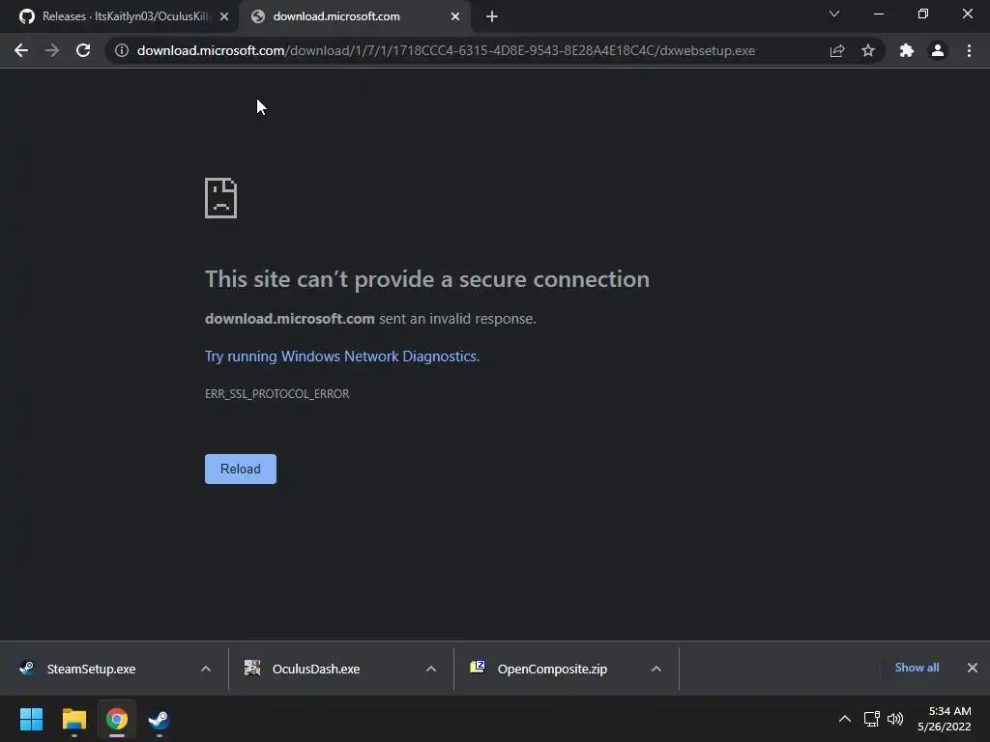The height and width of the screenshot is (742, 990).
Task: Open the tab search chevron
Action: (x=834, y=14)
